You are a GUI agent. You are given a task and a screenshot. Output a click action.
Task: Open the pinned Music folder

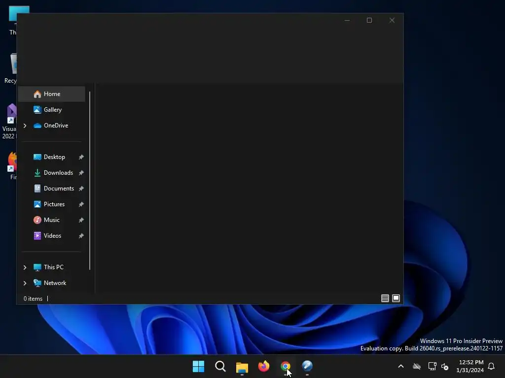[x=51, y=220]
